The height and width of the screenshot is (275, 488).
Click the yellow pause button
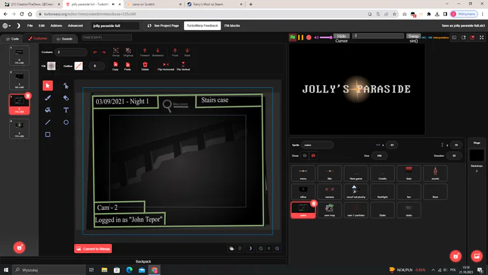pyautogui.click(x=301, y=37)
